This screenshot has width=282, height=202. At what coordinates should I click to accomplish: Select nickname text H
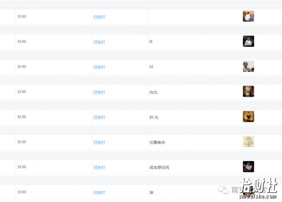[x=151, y=42]
